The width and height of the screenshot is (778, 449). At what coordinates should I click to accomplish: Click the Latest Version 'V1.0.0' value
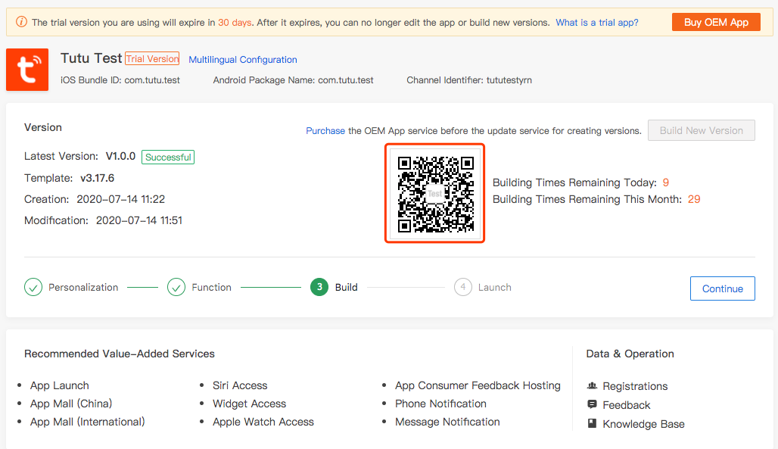[120, 157]
